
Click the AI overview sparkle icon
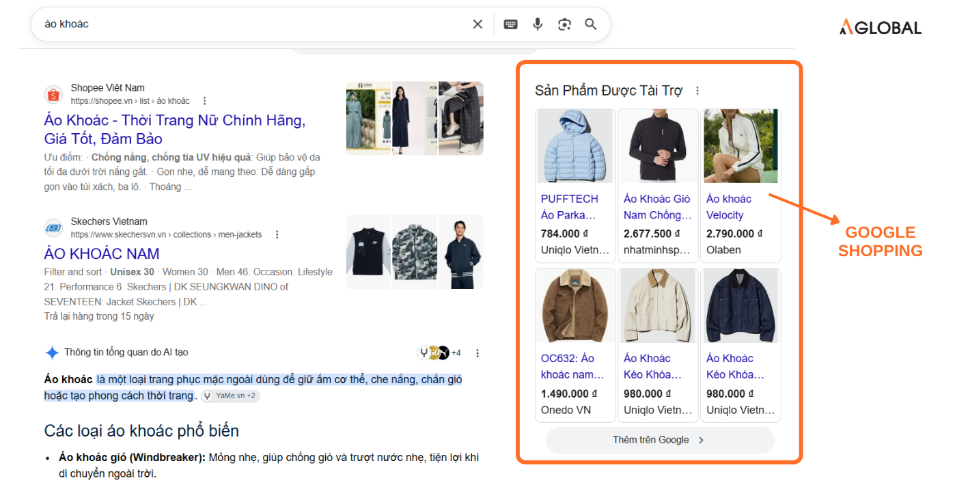pos(52,353)
